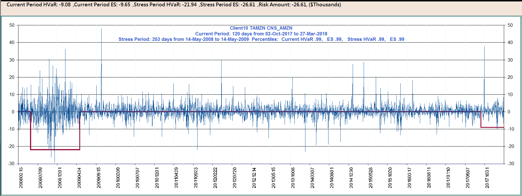Click the '($Thousands)' unit label
The height and width of the screenshot is (196, 522).
(325, 5)
